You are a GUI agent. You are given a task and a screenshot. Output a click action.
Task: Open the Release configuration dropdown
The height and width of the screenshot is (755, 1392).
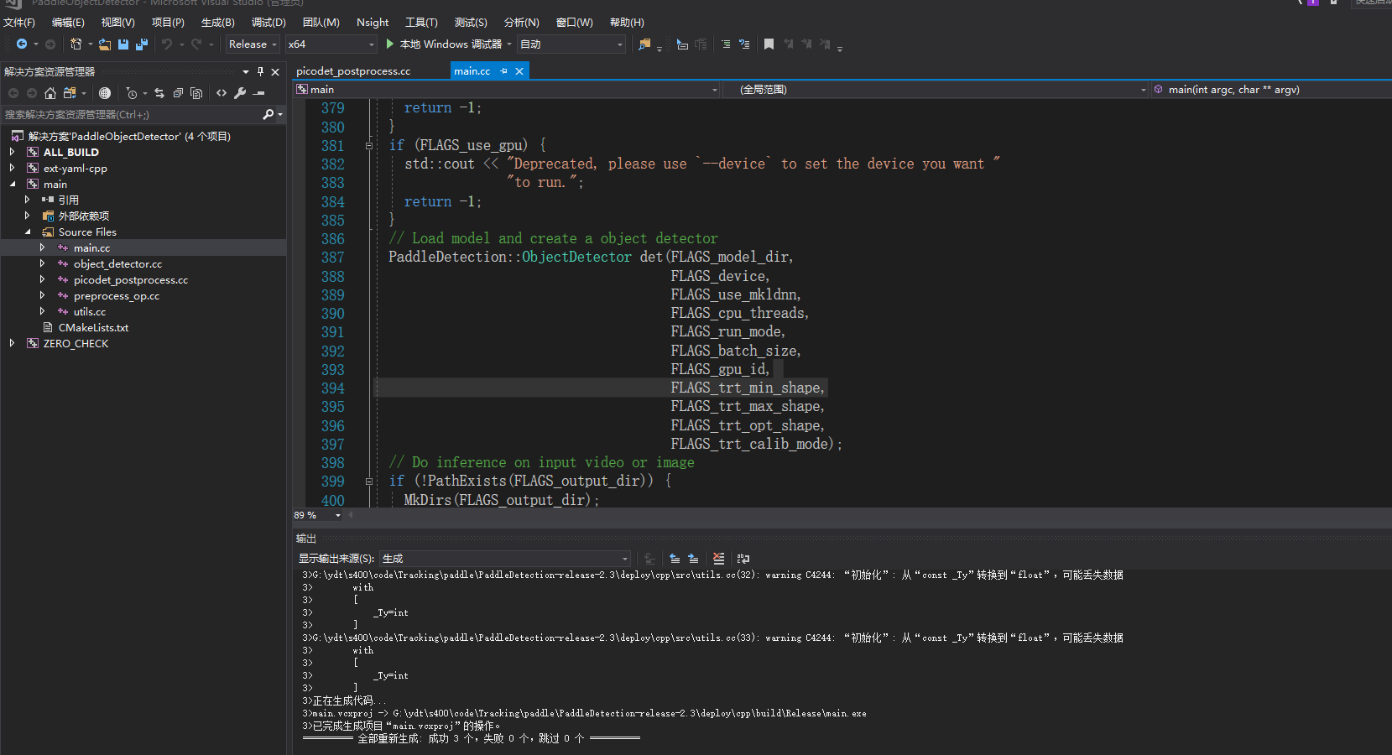click(x=252, y=44)
